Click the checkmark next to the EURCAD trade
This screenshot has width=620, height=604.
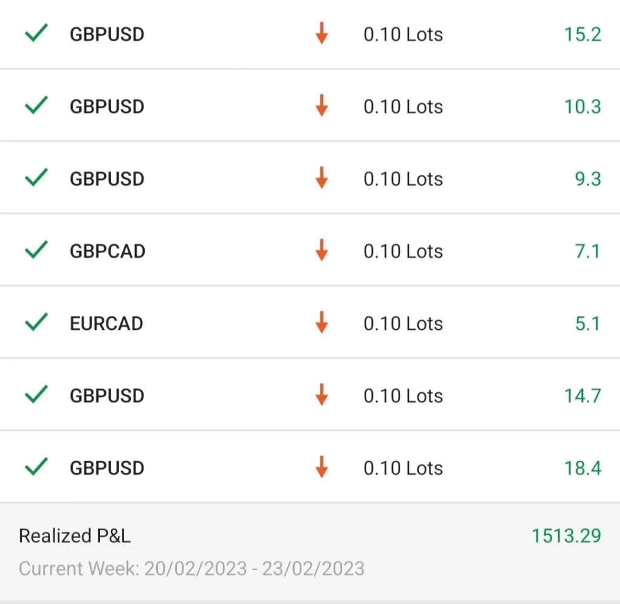pyautogui.click(x=36, y=322)
